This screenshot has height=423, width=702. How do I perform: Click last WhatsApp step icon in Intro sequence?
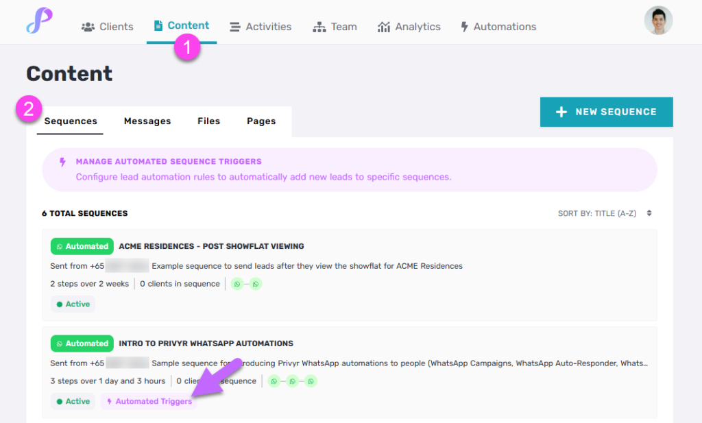click(311, 381)
